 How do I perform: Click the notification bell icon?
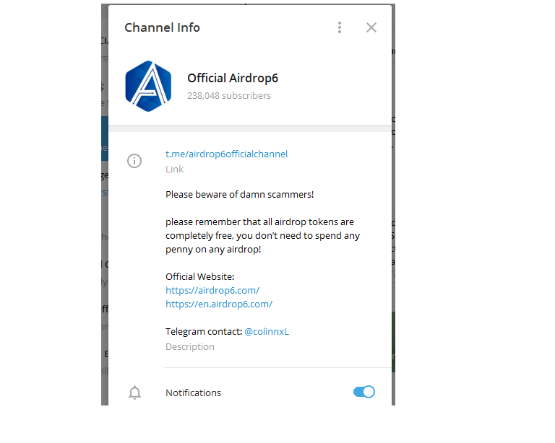click(x=134, y=392)
